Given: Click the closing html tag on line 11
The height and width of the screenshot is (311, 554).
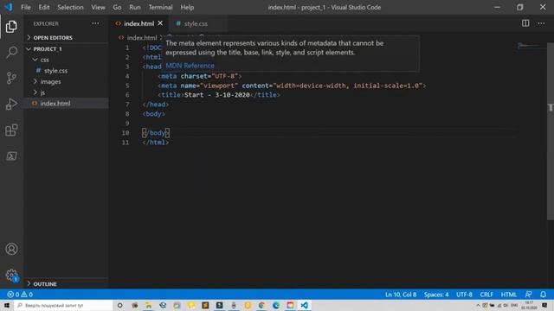Looking at the screenshot, I should 156,143.
